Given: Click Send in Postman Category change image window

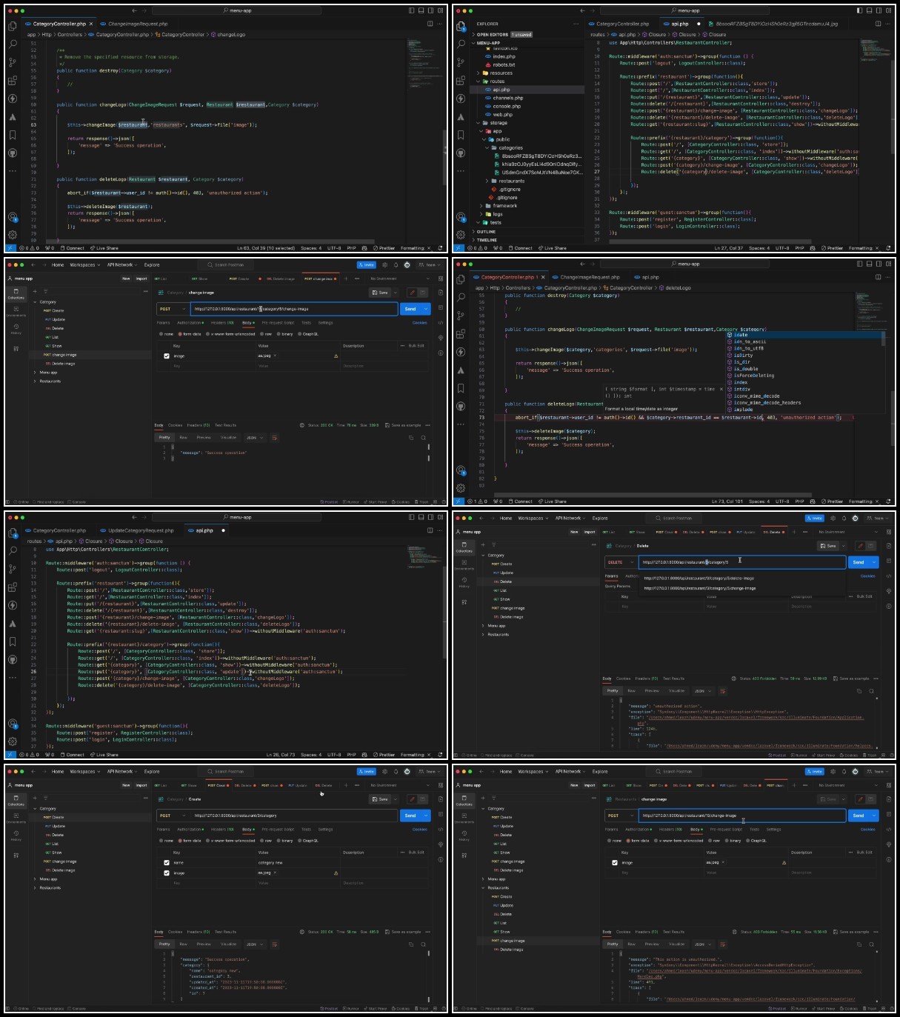Looking at the screenshot, I should pos(410,309).
